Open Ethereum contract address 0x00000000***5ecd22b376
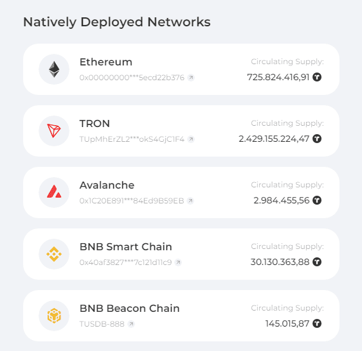This screenshot has width=362, height=351. [132, 78]
